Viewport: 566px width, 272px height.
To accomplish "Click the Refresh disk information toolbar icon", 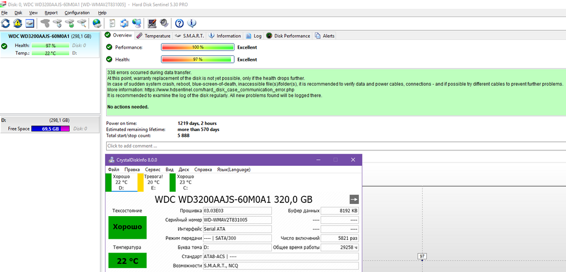I will [6, 23].
